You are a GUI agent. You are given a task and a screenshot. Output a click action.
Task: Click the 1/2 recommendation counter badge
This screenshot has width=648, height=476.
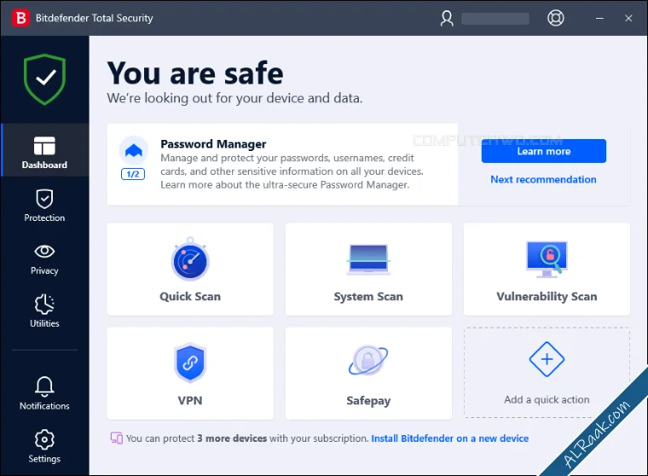point(133,174)
